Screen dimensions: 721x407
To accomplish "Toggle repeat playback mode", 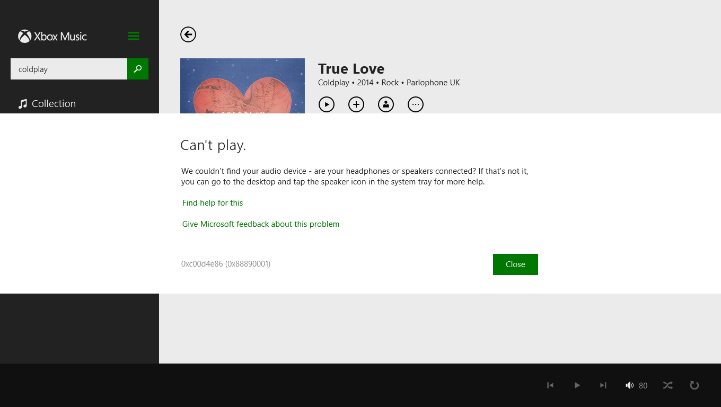I will (x=694, y=385).
